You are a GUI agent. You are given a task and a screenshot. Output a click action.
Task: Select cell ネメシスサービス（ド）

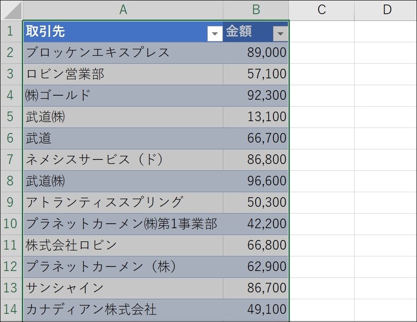(123, 160)
